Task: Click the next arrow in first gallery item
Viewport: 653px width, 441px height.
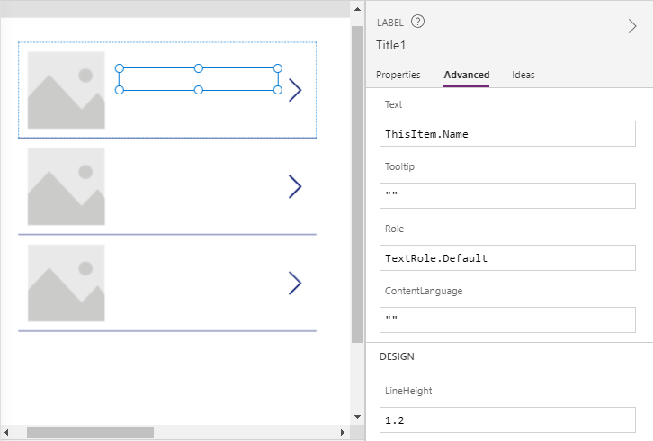Action: point(295,90)
